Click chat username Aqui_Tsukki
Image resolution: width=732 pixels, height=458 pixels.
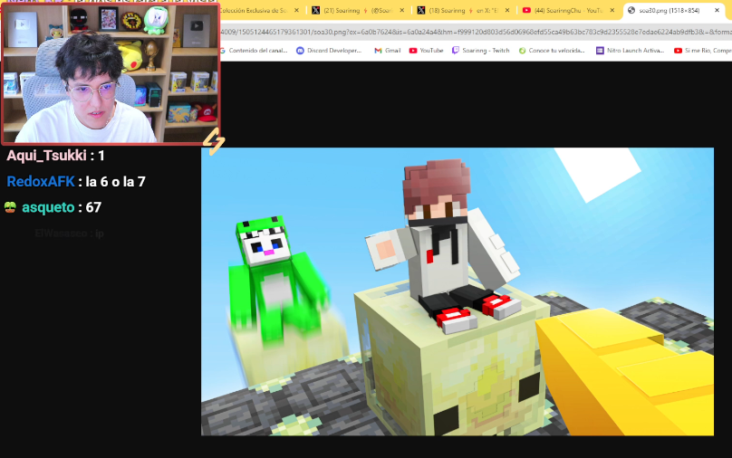(x=47, y=156)
